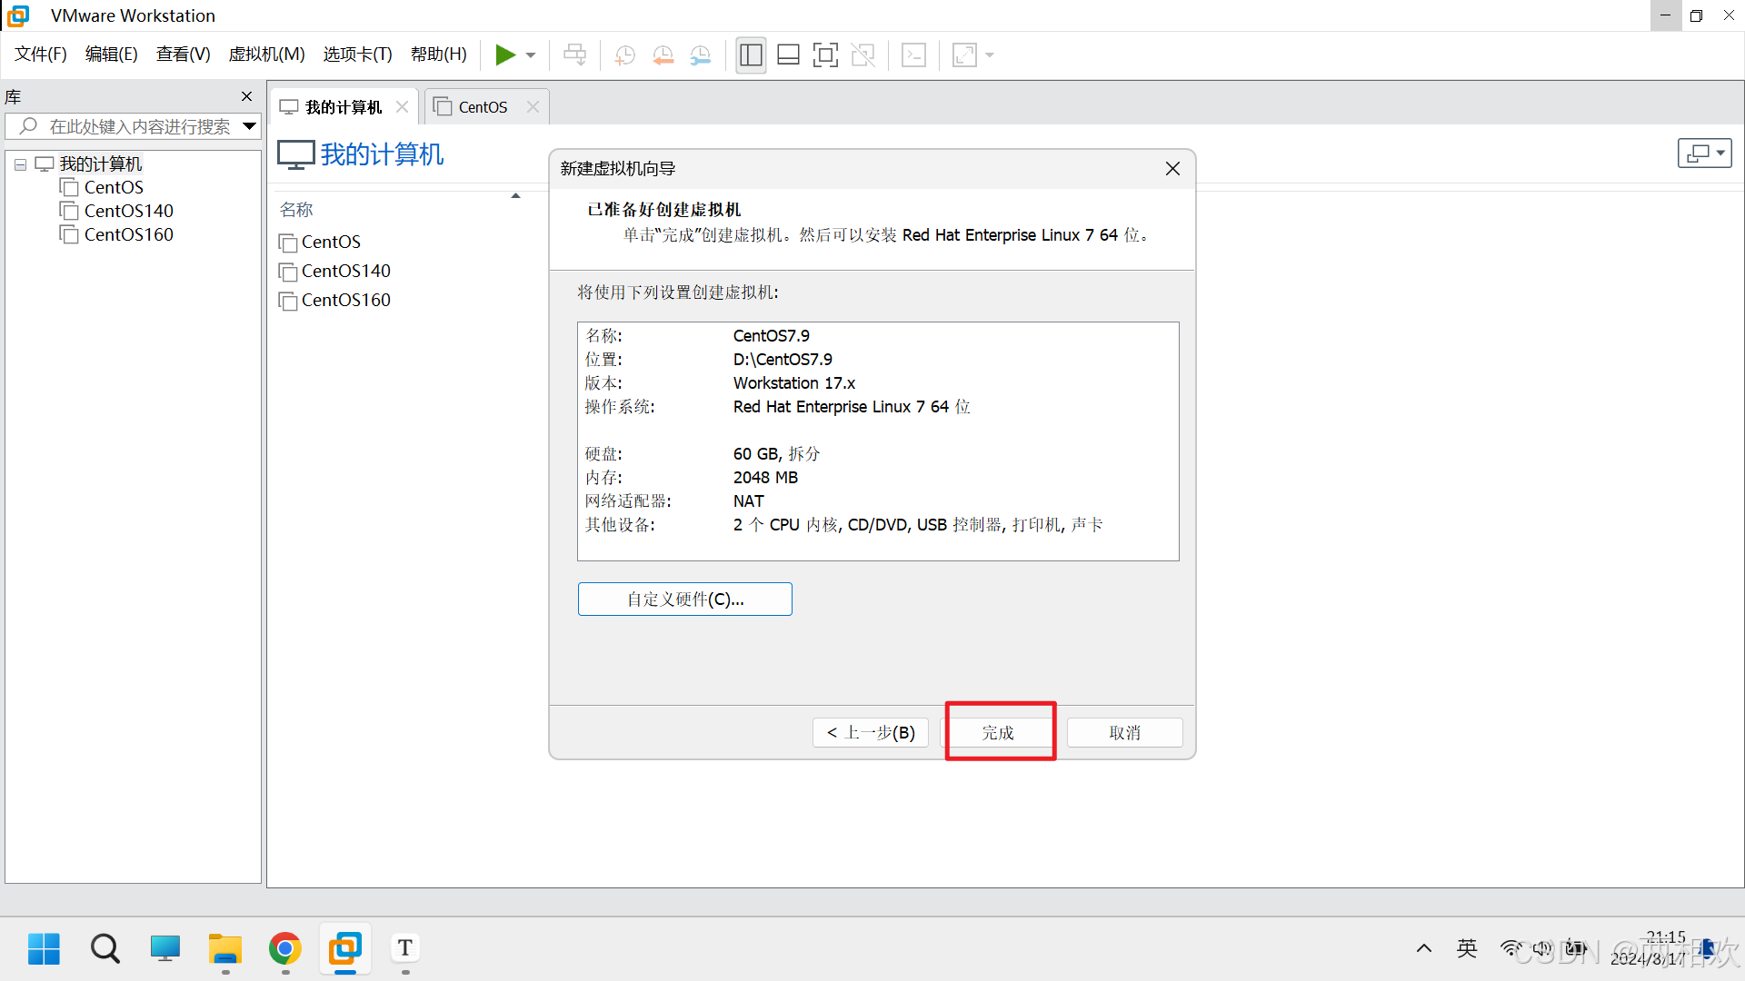
Task: Open the snapshot manager icon
Action: click(x=701, y=55)
